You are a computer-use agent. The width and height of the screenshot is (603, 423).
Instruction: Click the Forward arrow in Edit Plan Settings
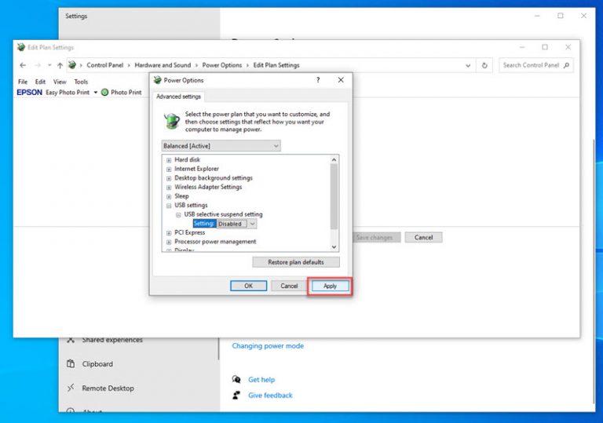point(38,65)
